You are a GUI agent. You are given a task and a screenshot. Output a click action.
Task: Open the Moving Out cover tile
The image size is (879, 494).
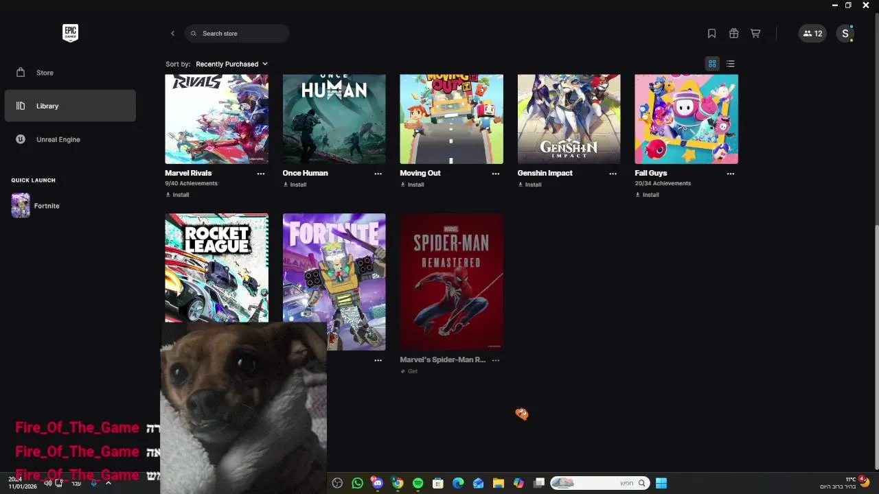(451, 119)
